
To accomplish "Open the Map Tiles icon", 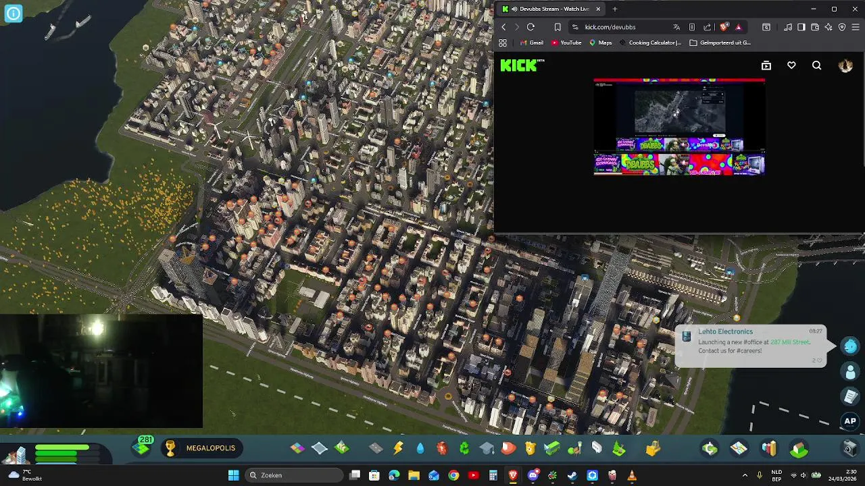I will [x=739, y=448].
